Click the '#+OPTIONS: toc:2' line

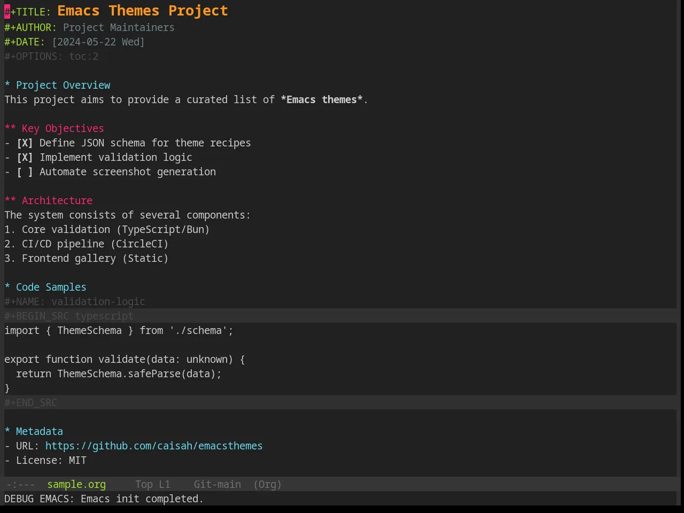[51, 56]
